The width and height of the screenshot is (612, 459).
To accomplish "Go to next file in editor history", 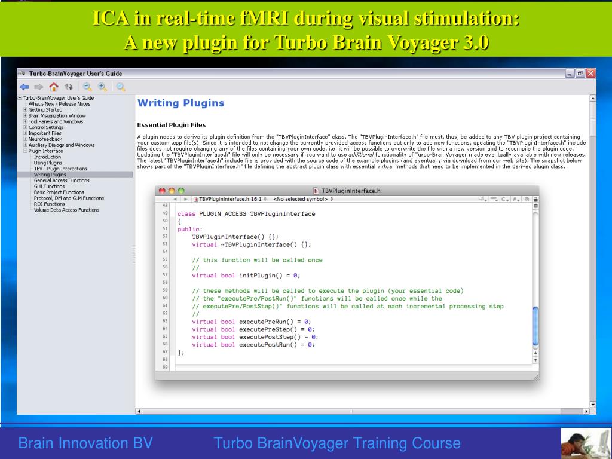I will [186, 199].
